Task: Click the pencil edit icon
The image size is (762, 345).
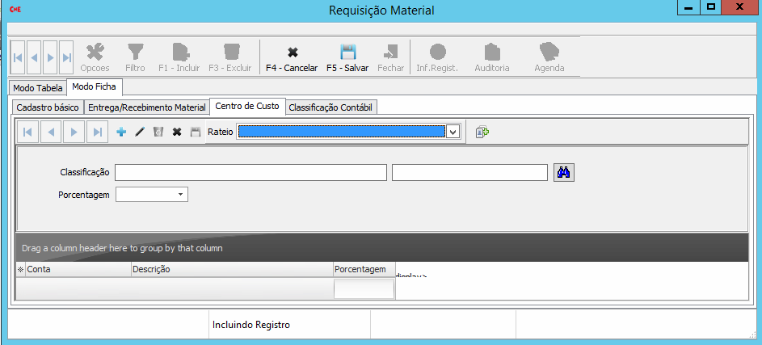Action: click(x=140, y=132)
